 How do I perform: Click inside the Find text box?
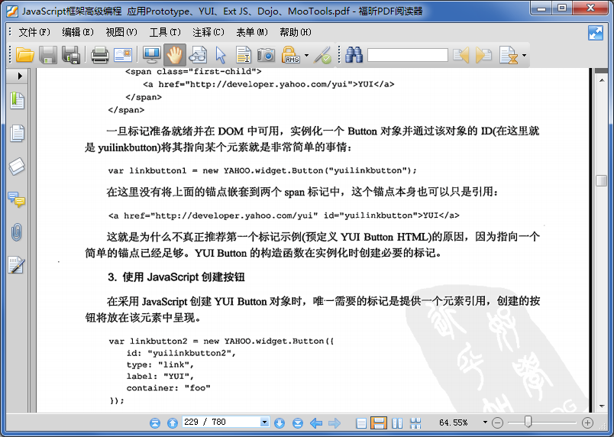(407, 55)
